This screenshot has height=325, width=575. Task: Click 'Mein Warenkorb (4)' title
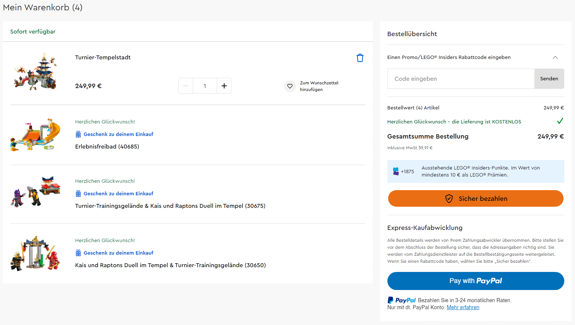coord(43,7)
